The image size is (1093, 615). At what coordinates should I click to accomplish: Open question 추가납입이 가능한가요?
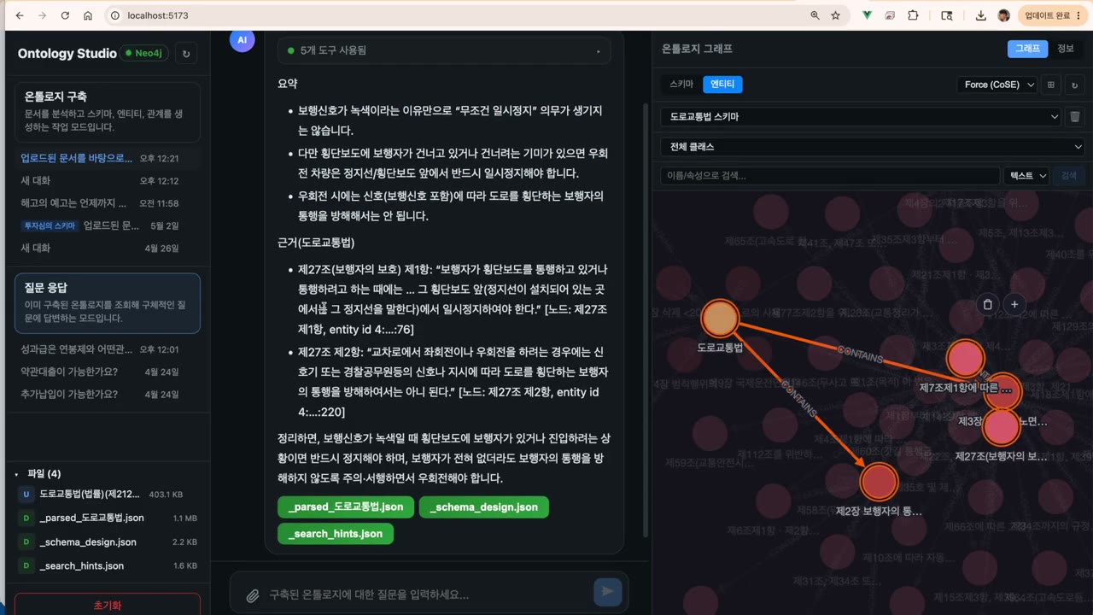coord(108,394)
